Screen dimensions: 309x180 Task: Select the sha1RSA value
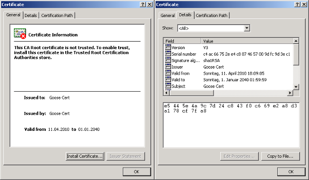tap(212, 60)
